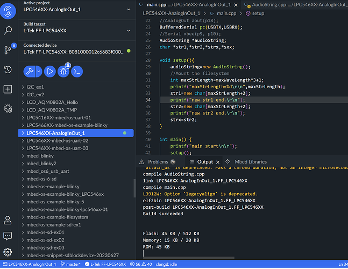Select mbed-os-sd-ex03 project

(x=77, y=248)
